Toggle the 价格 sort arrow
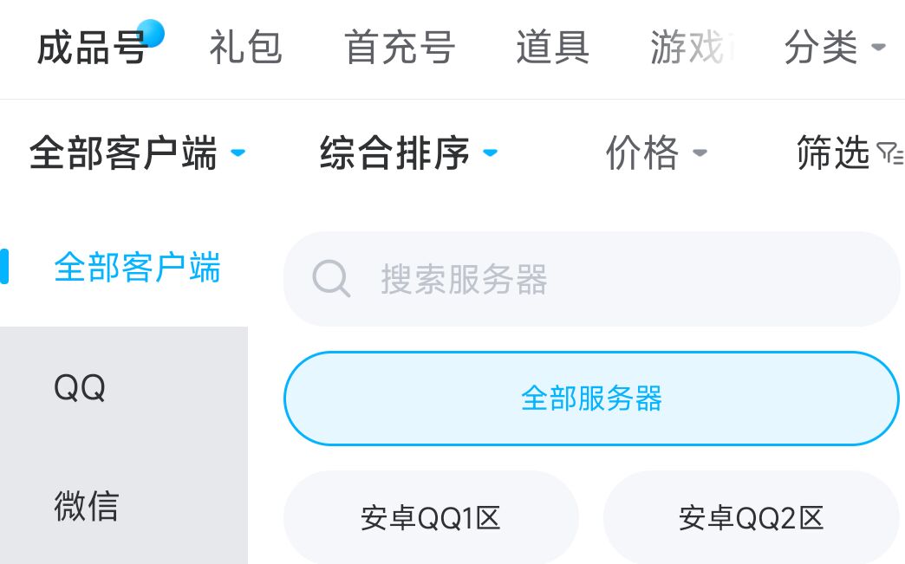The height and width of the screenshot is (564, 905). point(700,154)
